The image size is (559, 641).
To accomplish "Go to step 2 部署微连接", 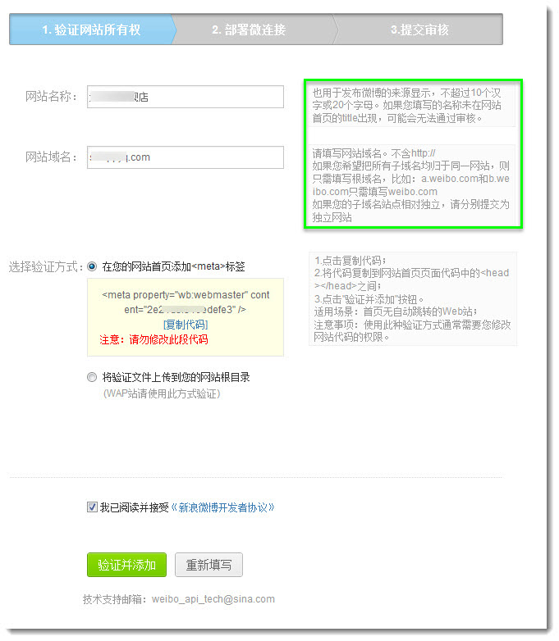I will [249, 30].
